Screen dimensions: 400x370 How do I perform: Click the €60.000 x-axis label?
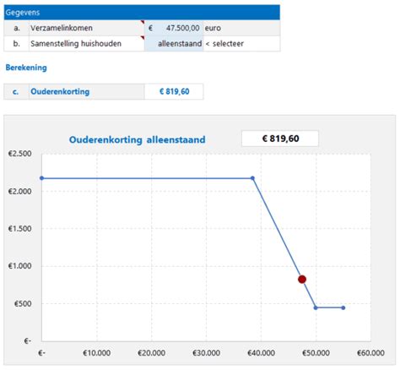tap(370, 353)
